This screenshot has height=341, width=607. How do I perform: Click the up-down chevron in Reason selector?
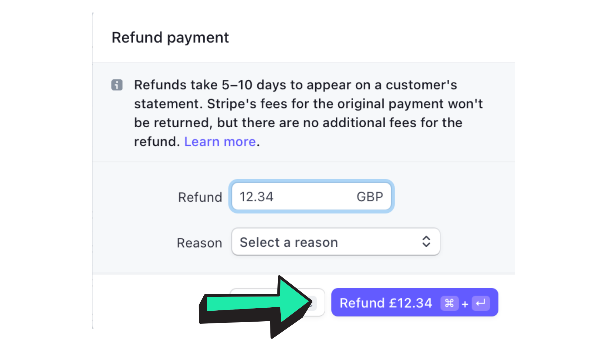coord(426,242)
